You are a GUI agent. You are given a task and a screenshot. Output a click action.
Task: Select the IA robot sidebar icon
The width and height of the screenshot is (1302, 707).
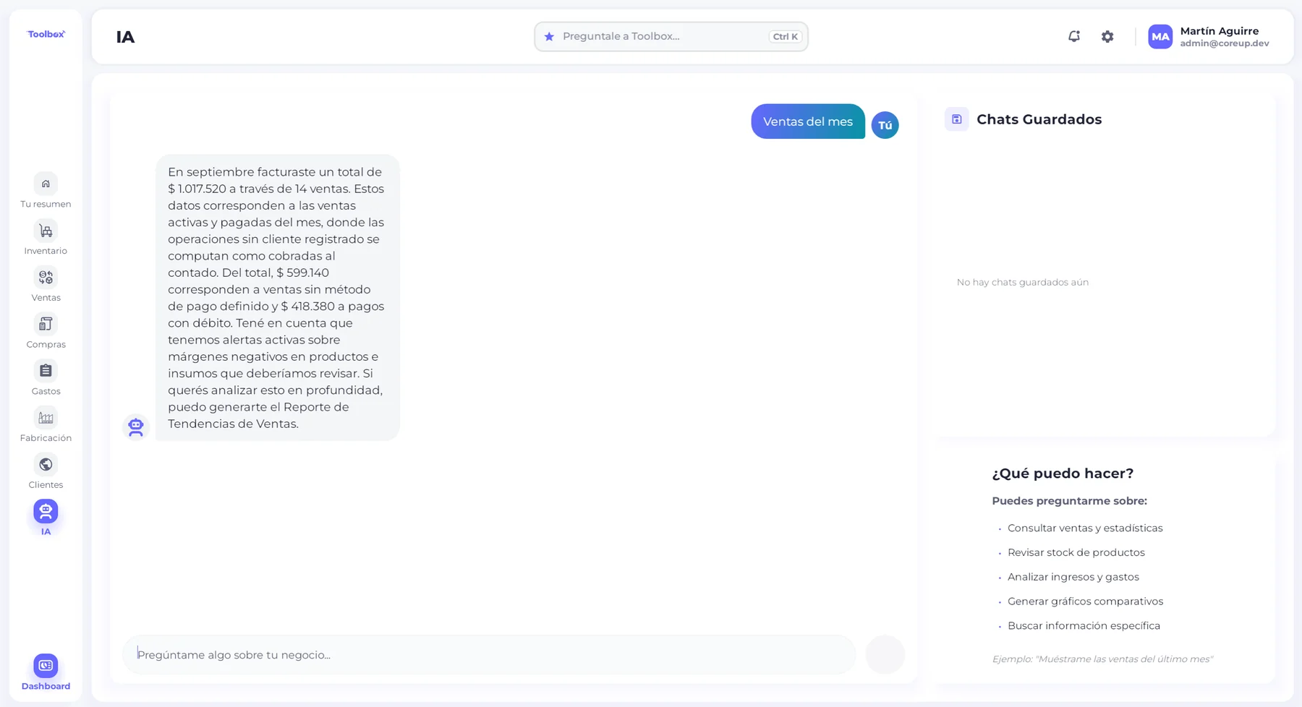click(46, 511)
